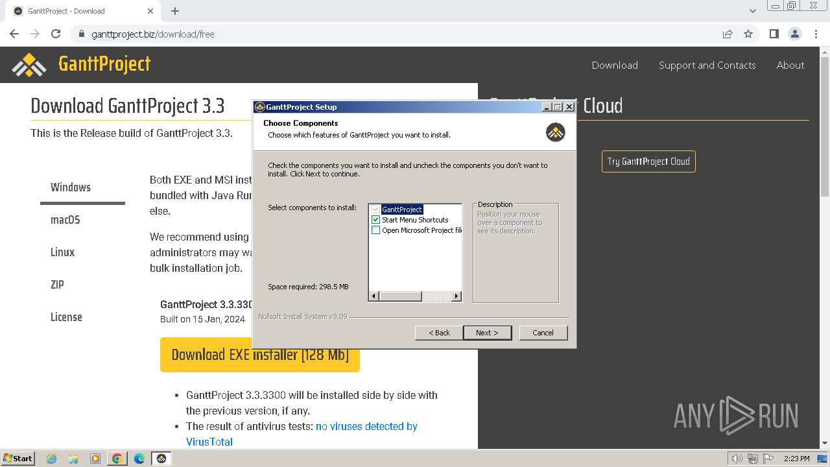The image size is (830, 467).
Task: Open the Action Center flag icon
Action: pos(769,459)
